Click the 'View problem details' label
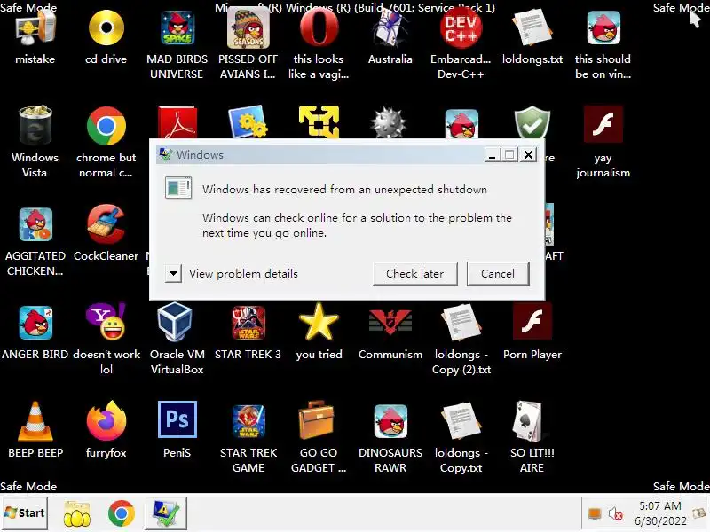Viewport: 710px width, 532px height. click(x=243, y=274)
